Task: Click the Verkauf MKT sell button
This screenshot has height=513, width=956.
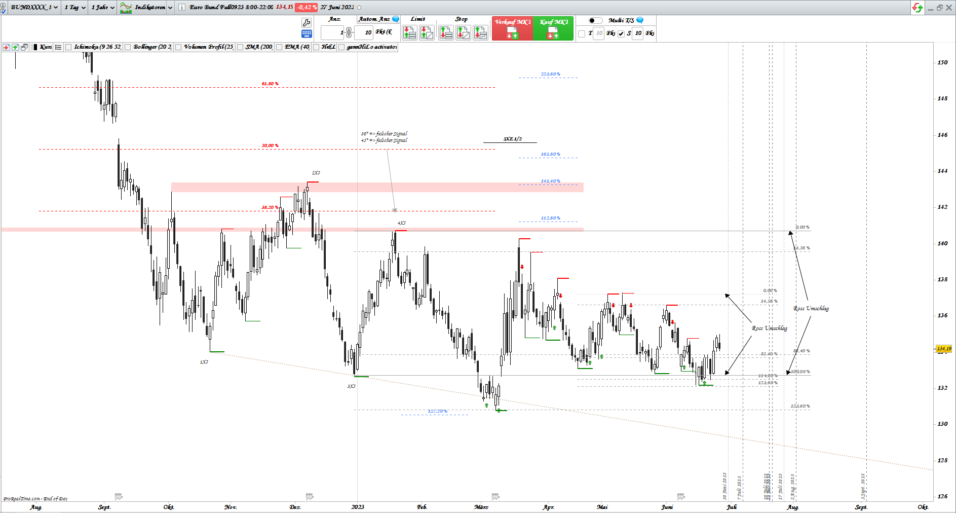Action: tap(512, 28)
